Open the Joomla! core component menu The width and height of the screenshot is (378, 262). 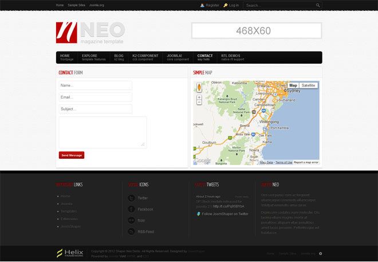(x=178, y=57)
